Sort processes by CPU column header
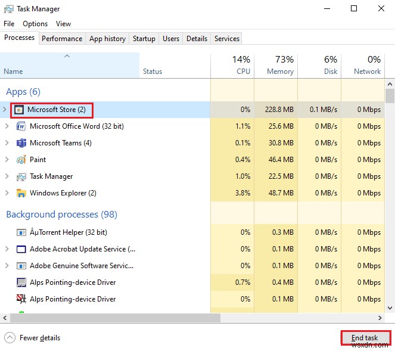 tap(241, 65)
